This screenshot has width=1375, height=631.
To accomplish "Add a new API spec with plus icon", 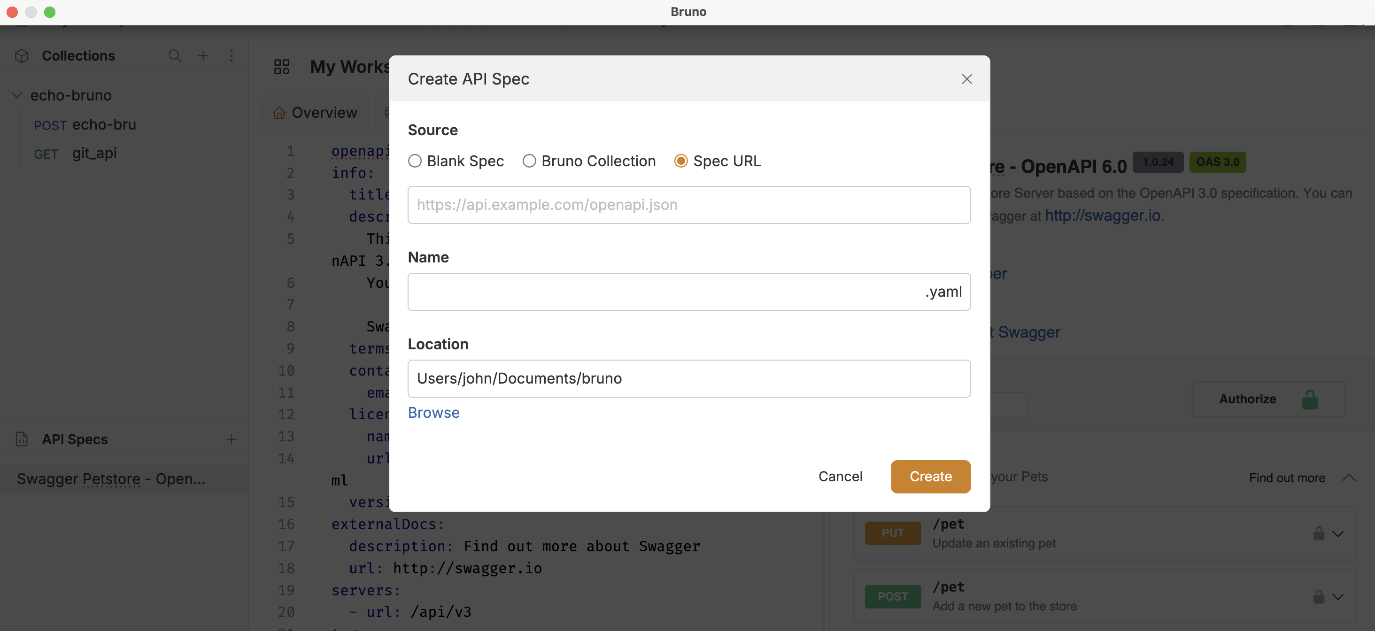I will point(231,439).
